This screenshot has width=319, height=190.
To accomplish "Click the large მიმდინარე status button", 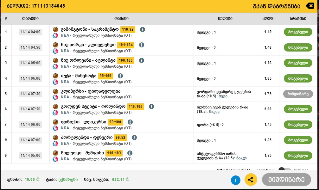I will (x=286, y=180).
